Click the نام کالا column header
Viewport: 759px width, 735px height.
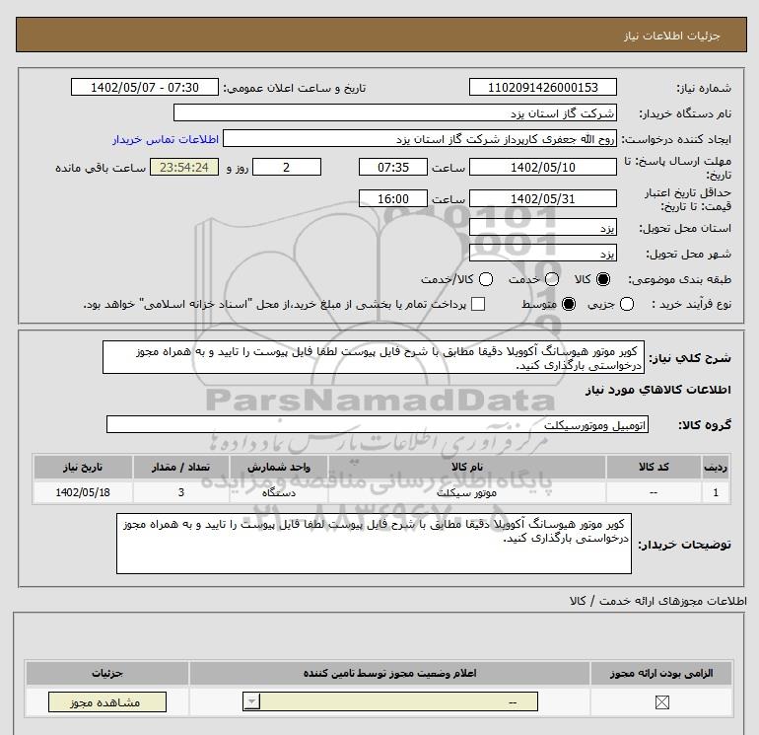pos(466,467)
